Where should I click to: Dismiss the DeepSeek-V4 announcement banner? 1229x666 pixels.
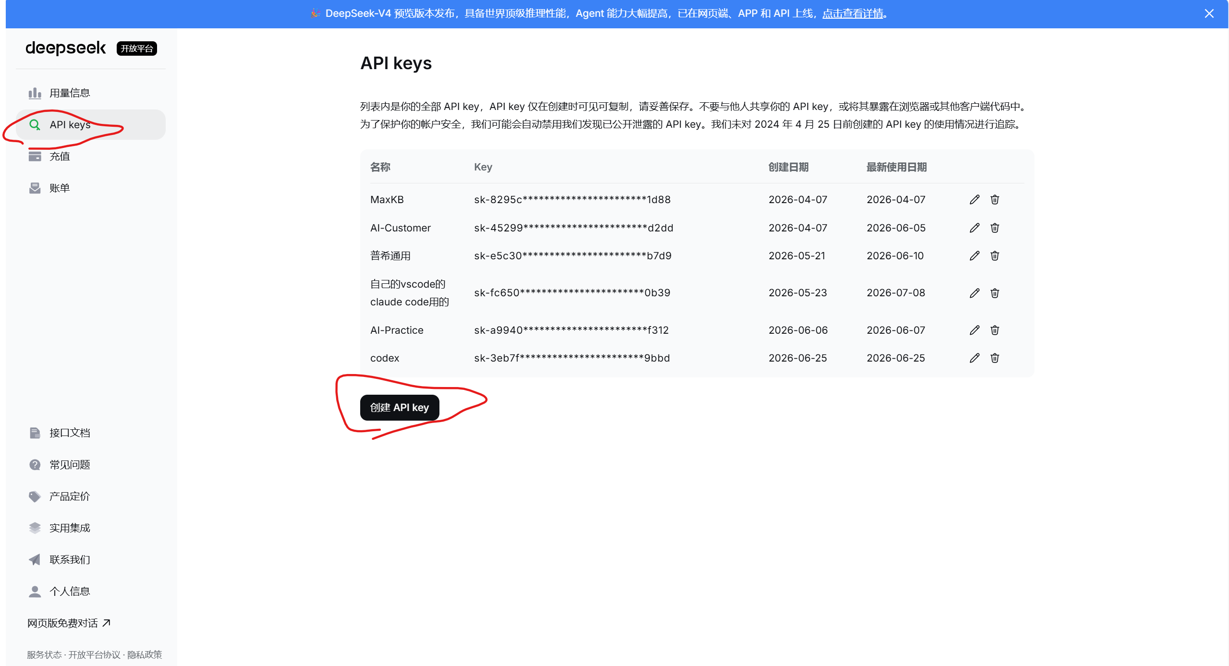1209,13
